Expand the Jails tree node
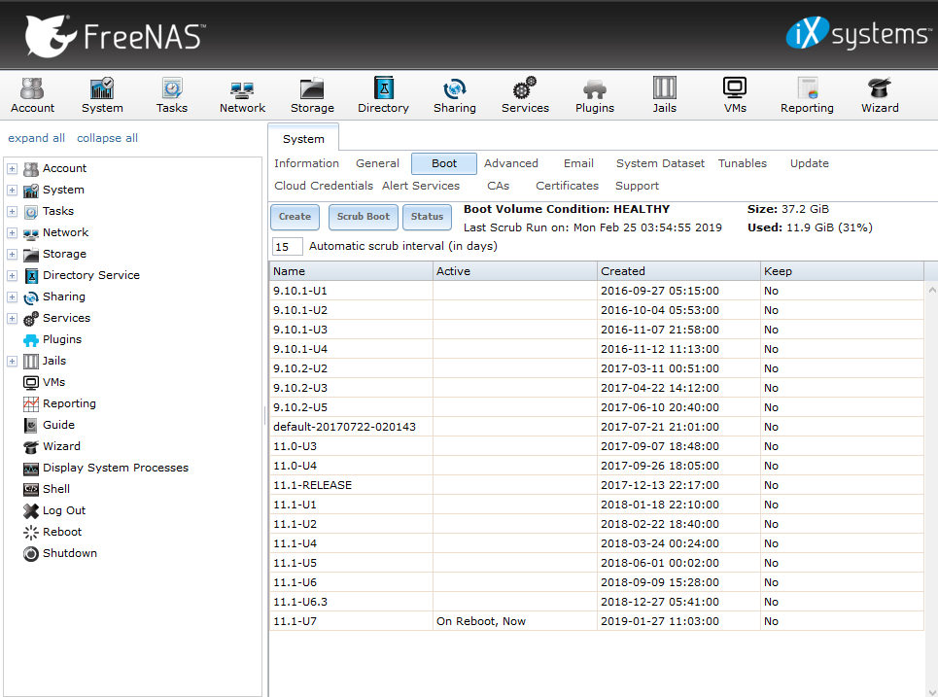 tap(12, 362)
